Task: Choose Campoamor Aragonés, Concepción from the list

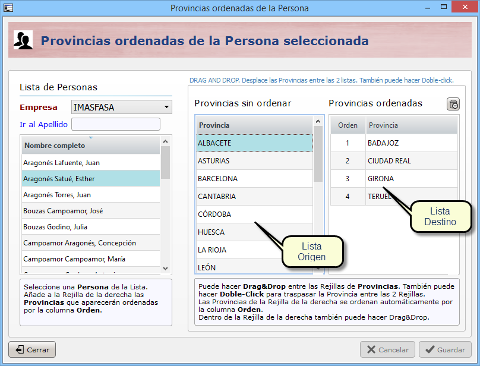Action: click(90, 243)
